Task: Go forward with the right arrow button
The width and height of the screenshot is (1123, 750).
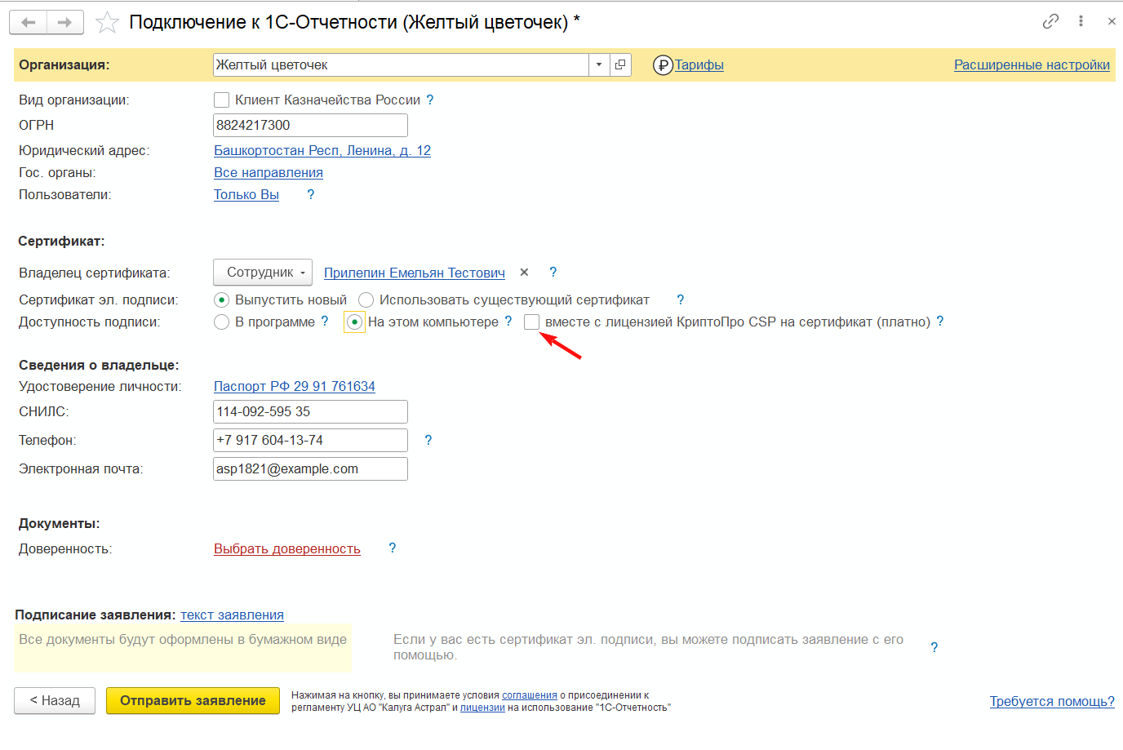Action: click(x=65, y=22)
